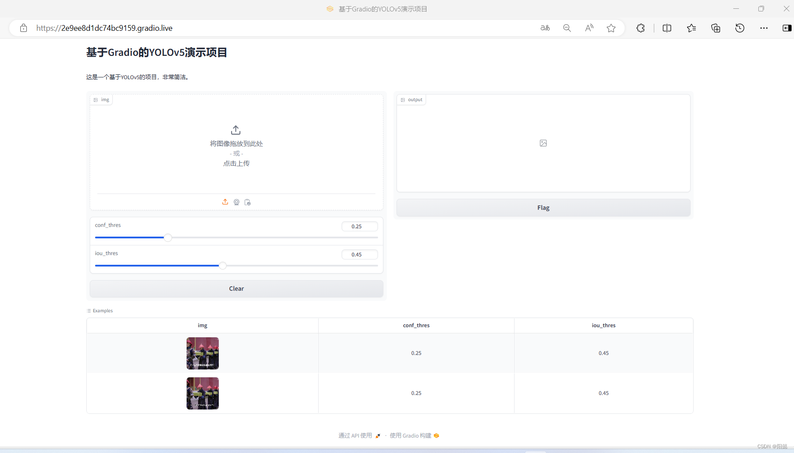Open the collections icon
The height and width of the screenshot is (453, 794).
coord(716,28)
